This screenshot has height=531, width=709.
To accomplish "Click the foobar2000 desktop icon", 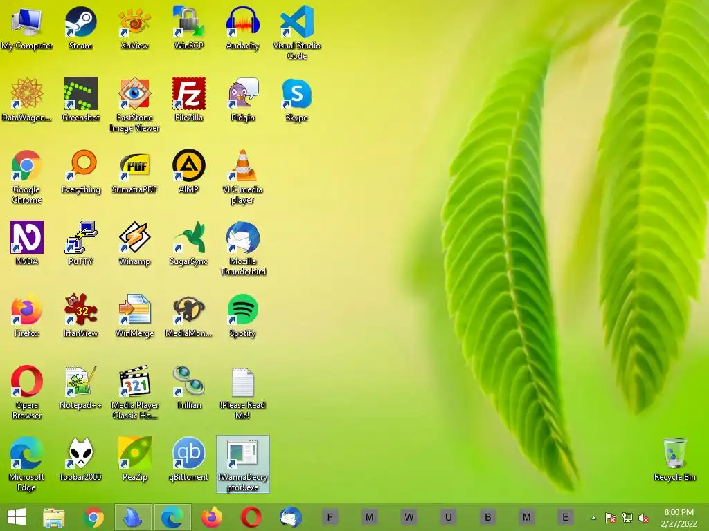I will 80,459.
